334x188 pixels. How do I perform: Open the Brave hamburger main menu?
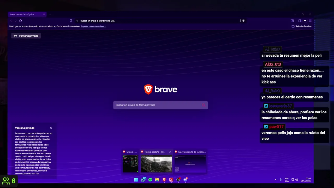click(310, 21)
